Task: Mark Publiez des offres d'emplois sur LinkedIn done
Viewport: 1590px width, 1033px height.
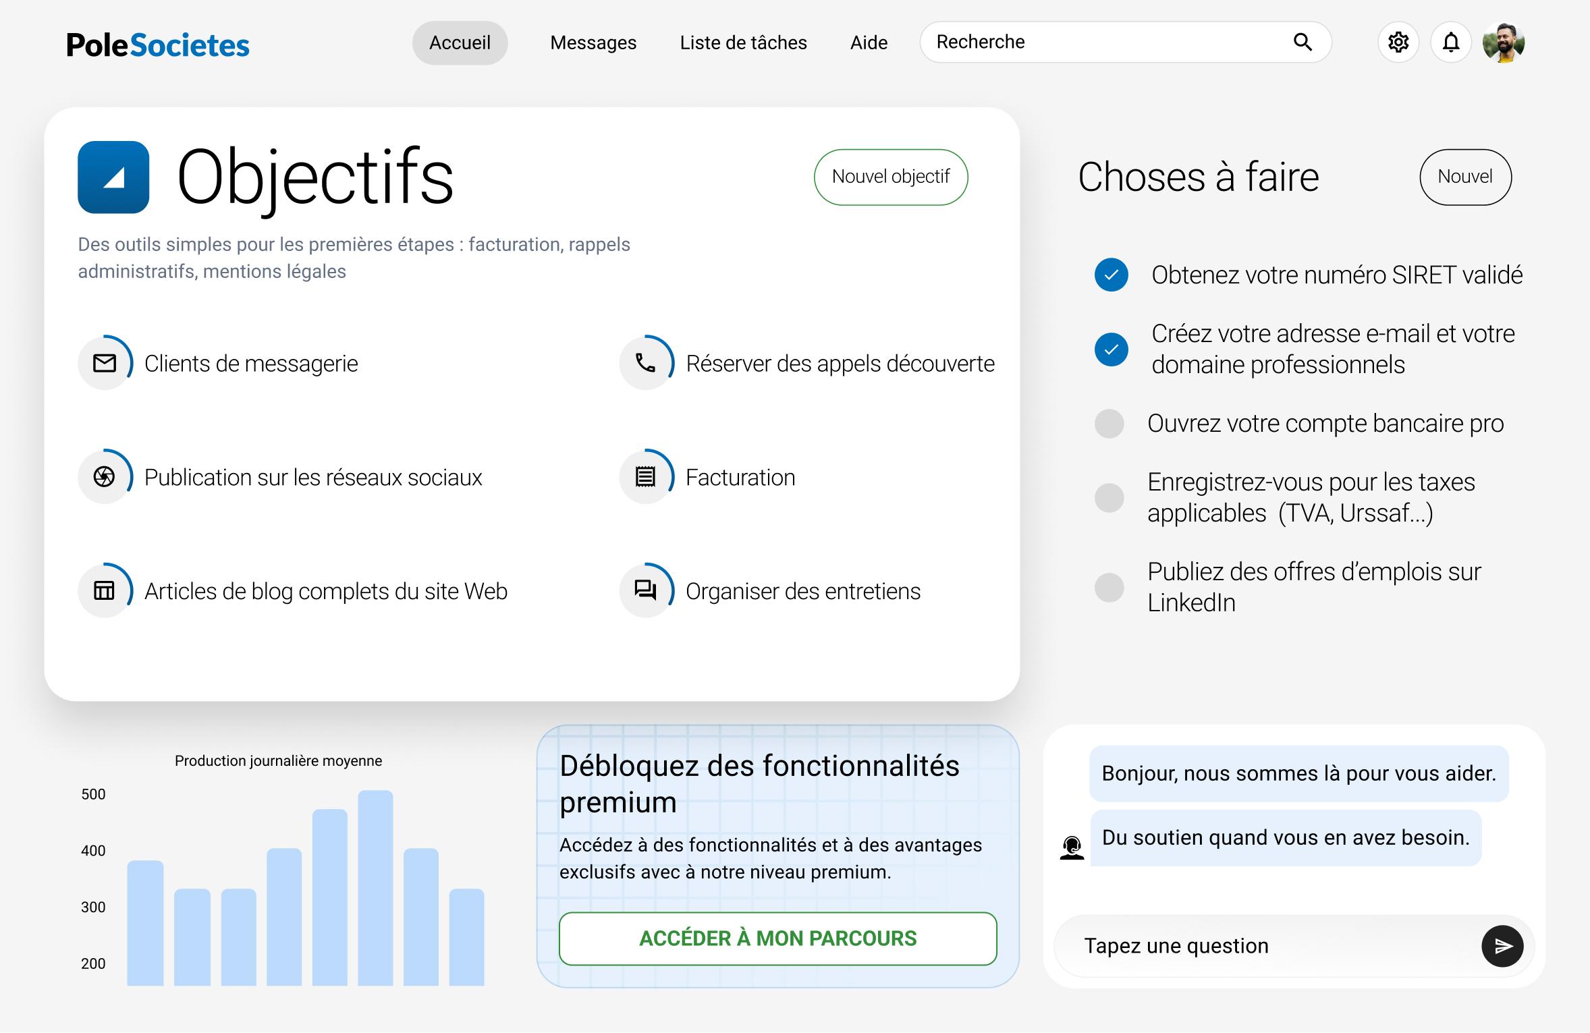Action: tap(1110, 587)
